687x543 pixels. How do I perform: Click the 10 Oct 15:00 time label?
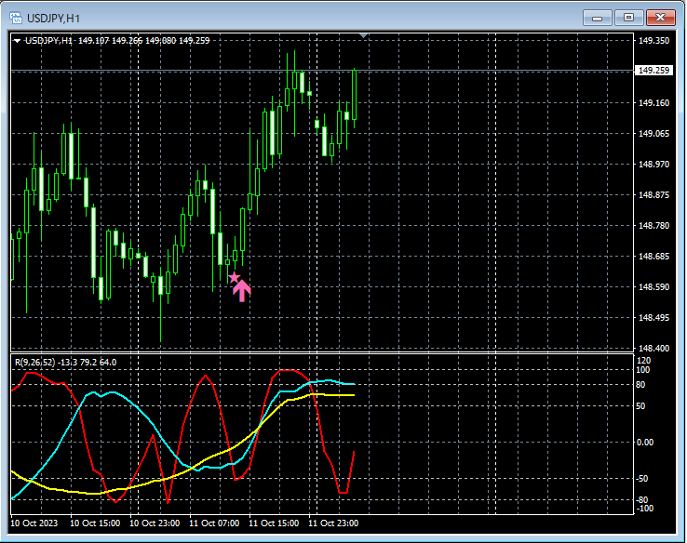coord(95,523)
